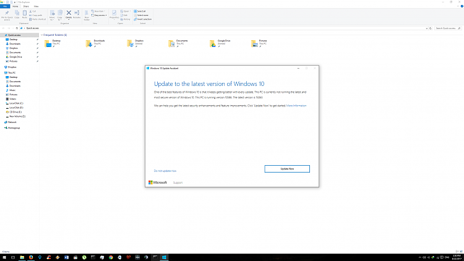This screenshot has width=464, height=261.
Task: Click the File Explorer taskbar icon
Action: (x=22, y=257)
